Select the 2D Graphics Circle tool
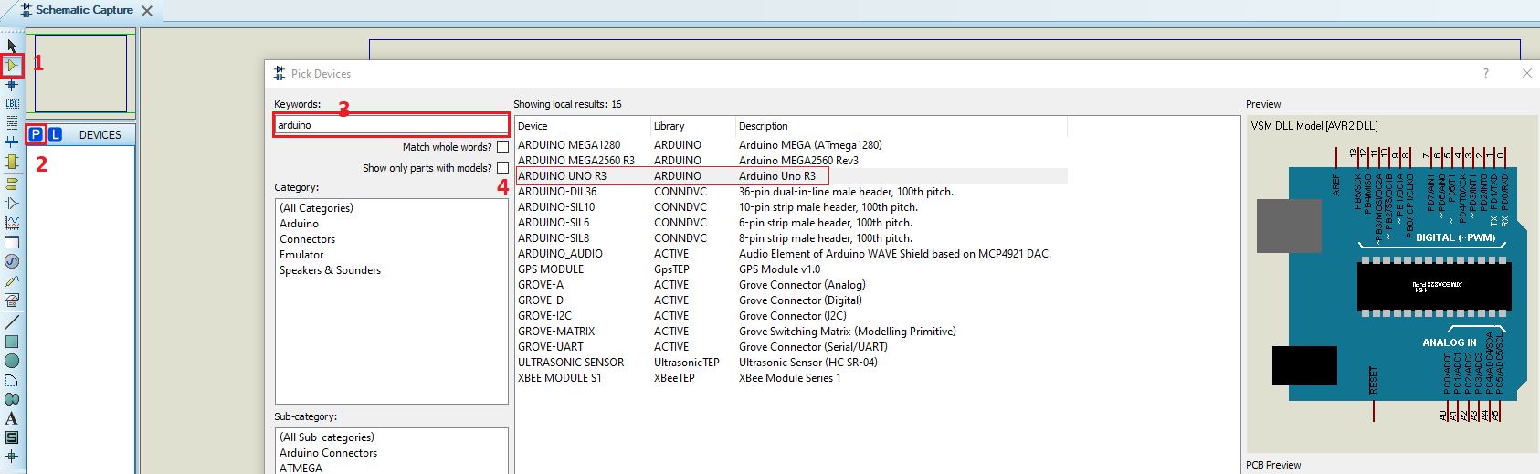 12,361
